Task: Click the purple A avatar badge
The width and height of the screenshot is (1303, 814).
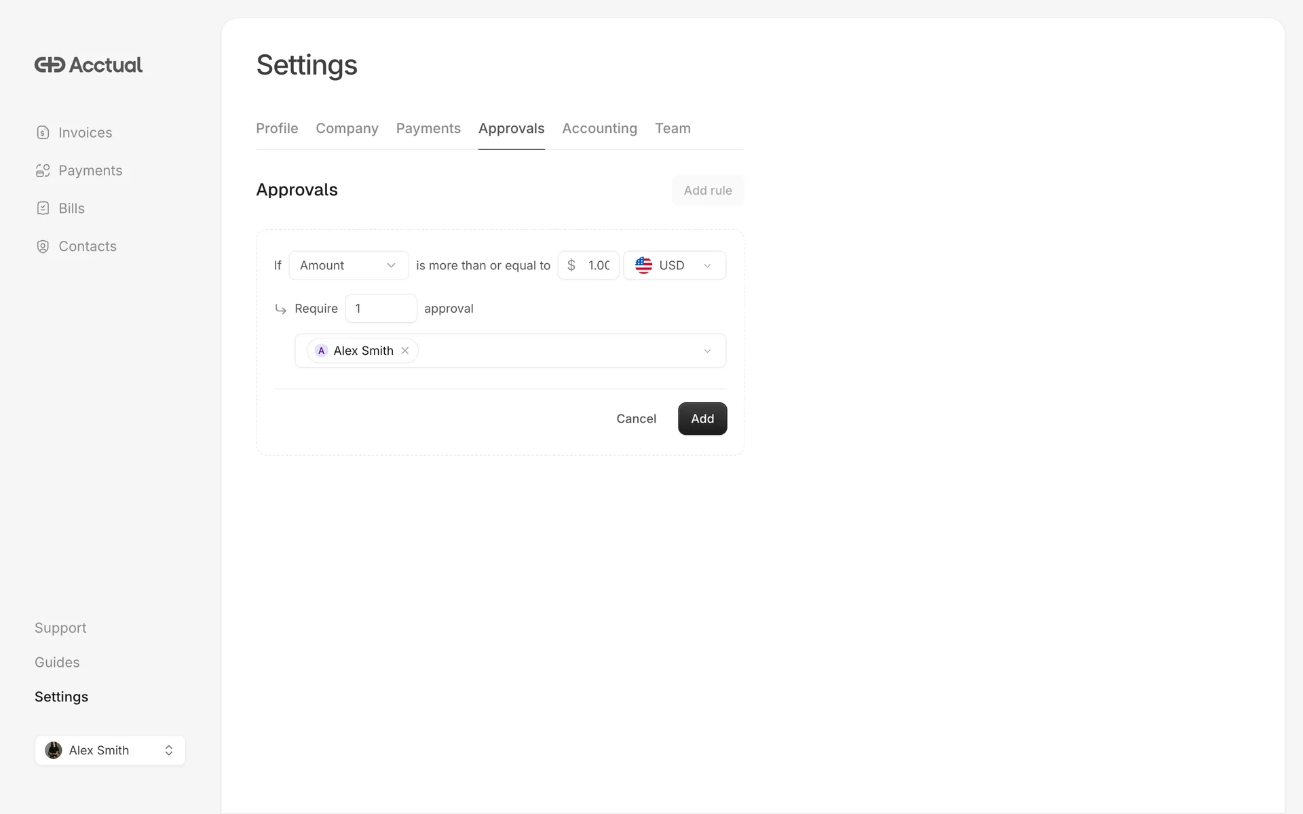Action: click(321, 351)
